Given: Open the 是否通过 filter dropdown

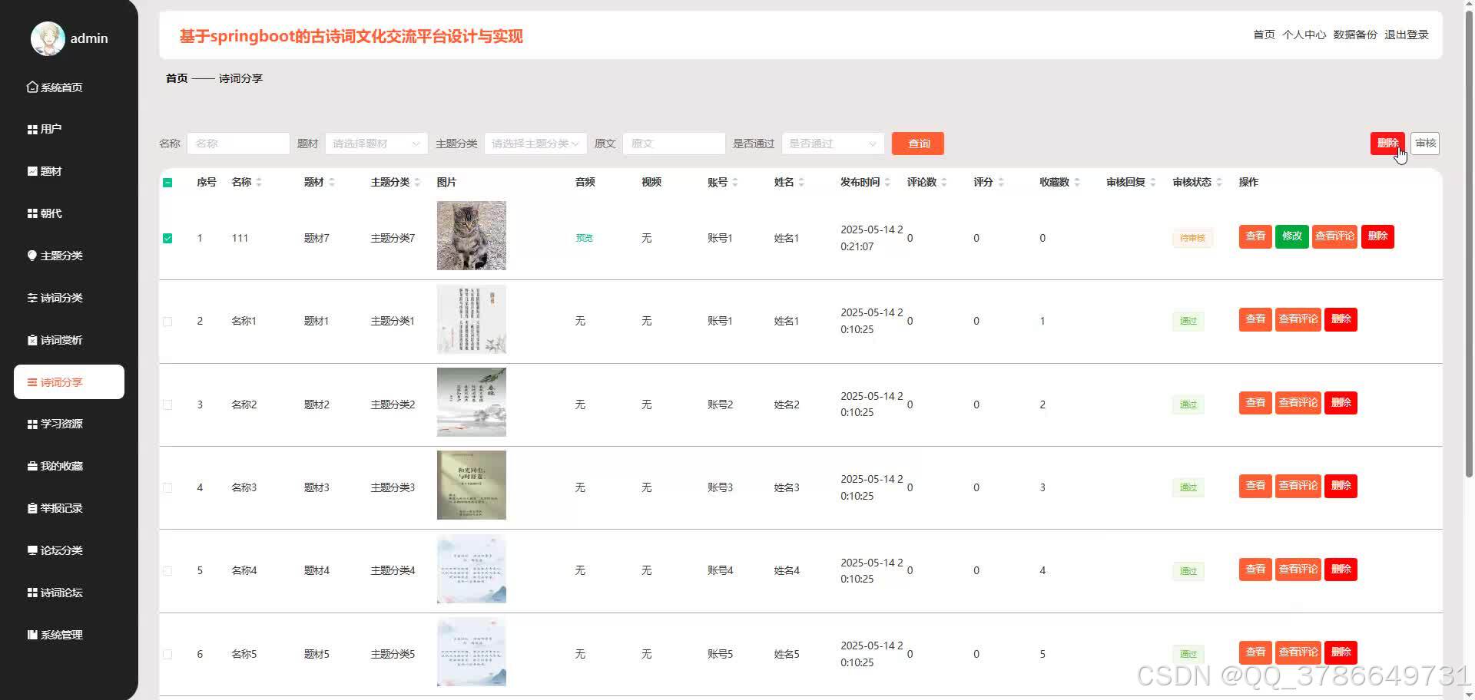Looking at the screenshot, I should coord(832,143).
